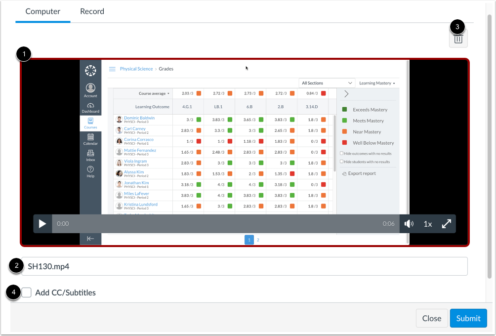Open Jonathan Kim student link
This screenshot has width=496, height=336.
click(136, 182)
